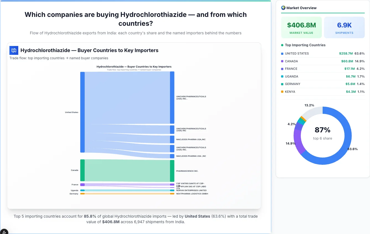370x234 pixels.
Task: Click the orange swatch beside KENYA
Action: [282, 91]
